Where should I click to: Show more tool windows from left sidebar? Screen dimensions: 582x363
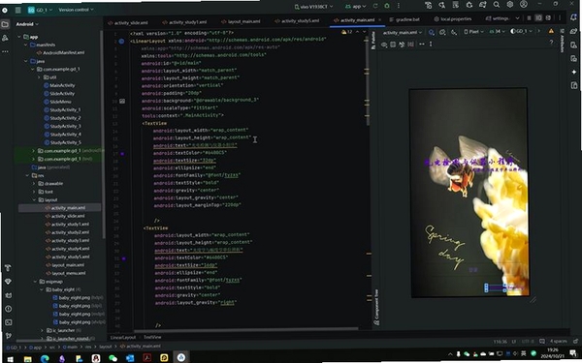click(x=5, y=52)
